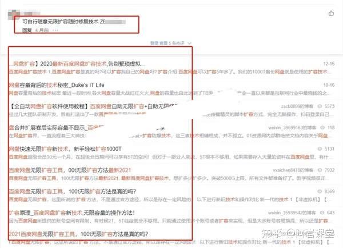343x248 pixels.
Task: Open result 网盘容量背后的技术秘密_Duke's IT Life
Action: [x=57, y=85]
